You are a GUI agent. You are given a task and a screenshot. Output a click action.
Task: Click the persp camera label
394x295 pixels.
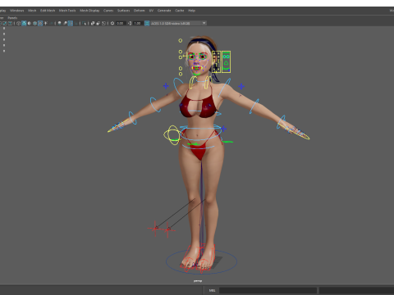(x=198, y=281)
